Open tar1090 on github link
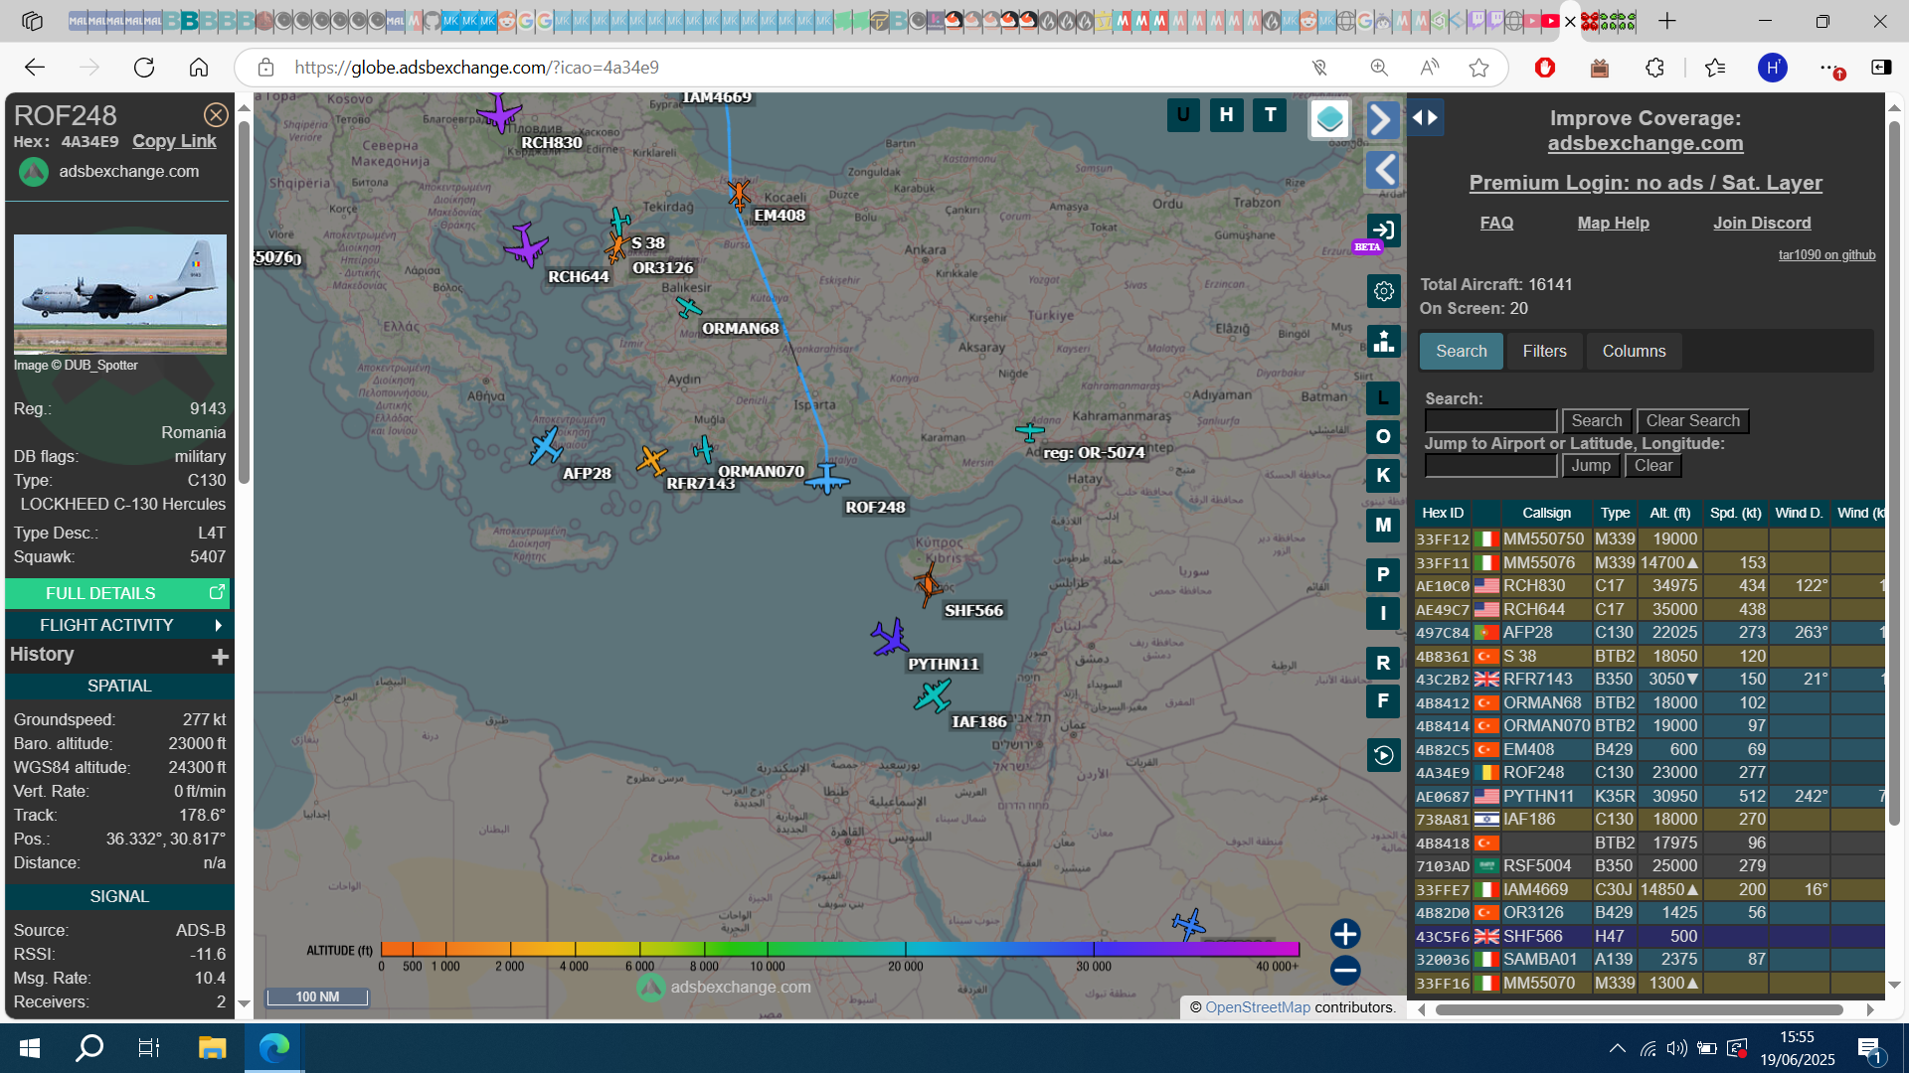Screen dimensions: 1909x1073 click(1826, 255)
